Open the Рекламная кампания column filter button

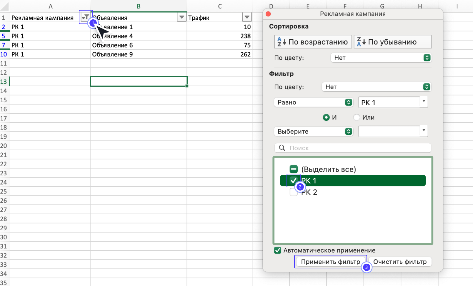(x=85, y=17)
